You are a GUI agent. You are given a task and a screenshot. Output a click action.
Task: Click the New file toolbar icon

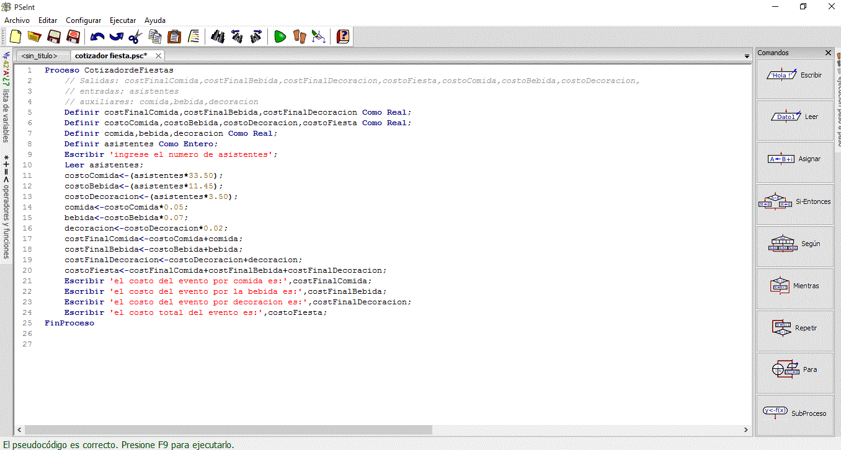(16, 37)
